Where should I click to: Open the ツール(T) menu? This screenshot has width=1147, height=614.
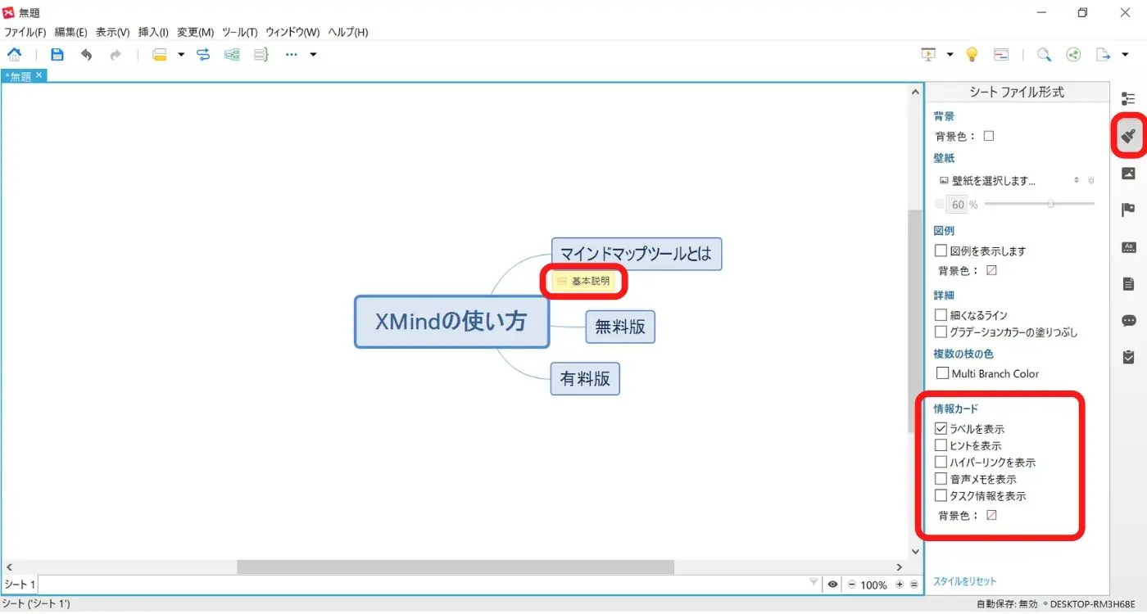click(x=239, y=32)
